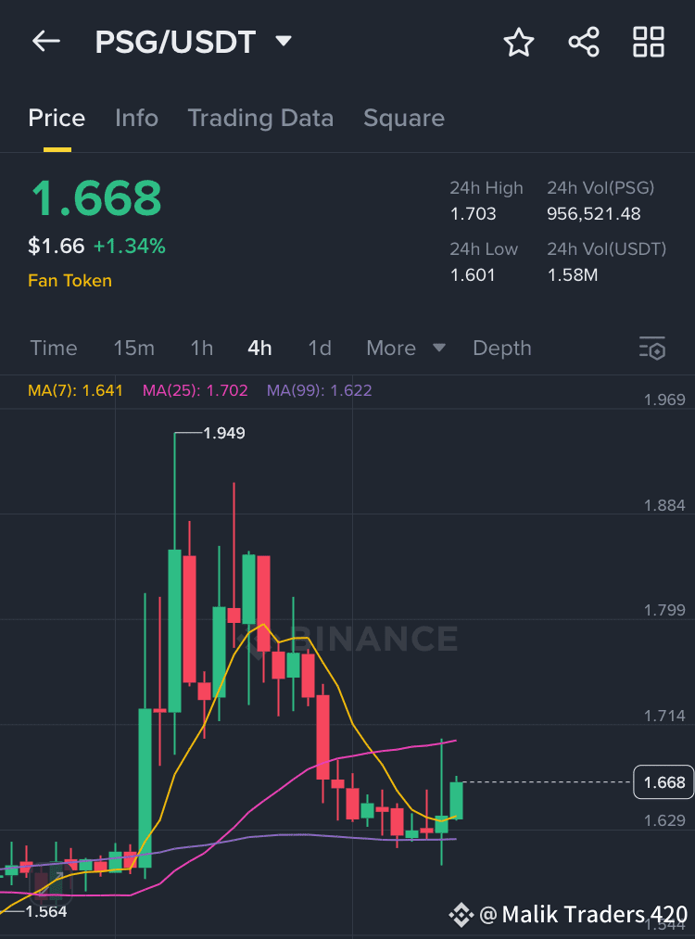Switch to the Price tab

click(57, 118)
